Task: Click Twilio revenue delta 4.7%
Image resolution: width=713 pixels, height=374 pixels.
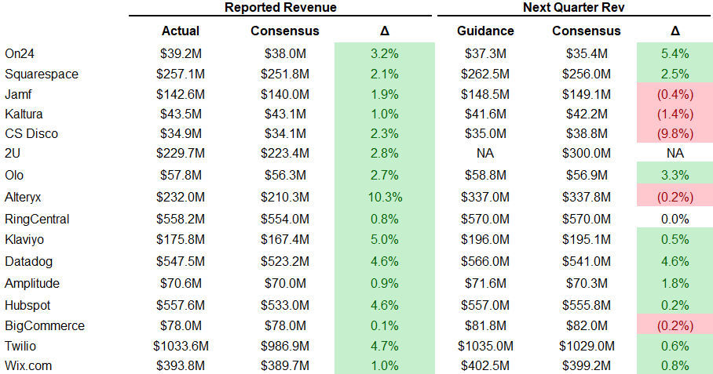Action: 385,346
